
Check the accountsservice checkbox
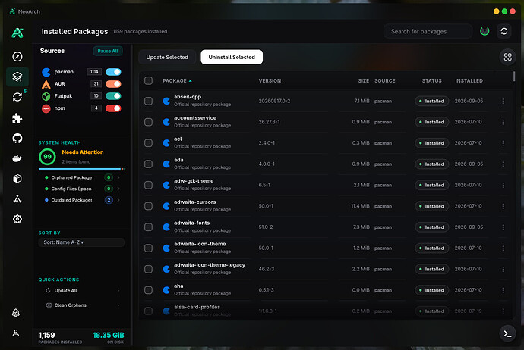click(148, 122)
